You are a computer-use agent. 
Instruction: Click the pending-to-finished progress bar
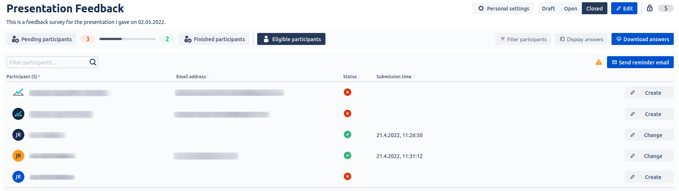click(127, 39)
